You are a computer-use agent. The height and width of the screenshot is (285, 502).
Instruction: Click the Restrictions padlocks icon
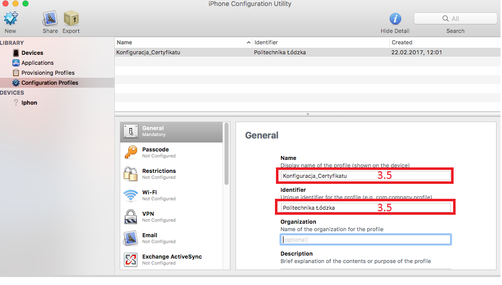pos(131,173)
